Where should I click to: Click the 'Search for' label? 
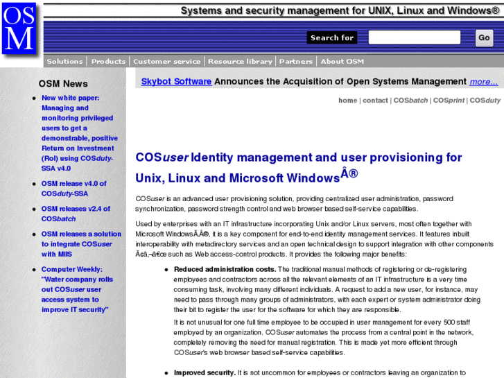tap(332, 37)
